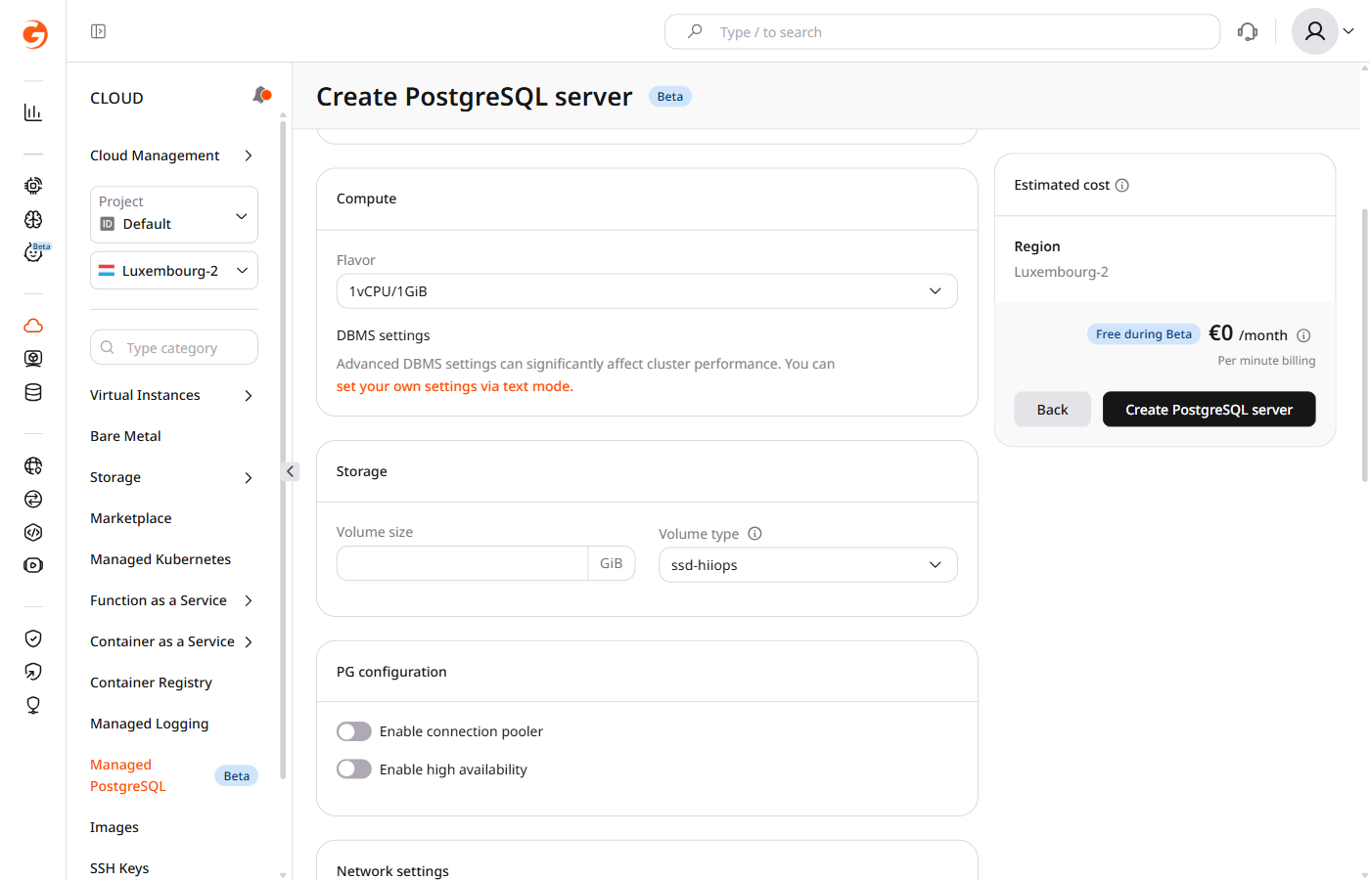Click the Cloud sidebar scrollbar

click(x=283, y=450)
